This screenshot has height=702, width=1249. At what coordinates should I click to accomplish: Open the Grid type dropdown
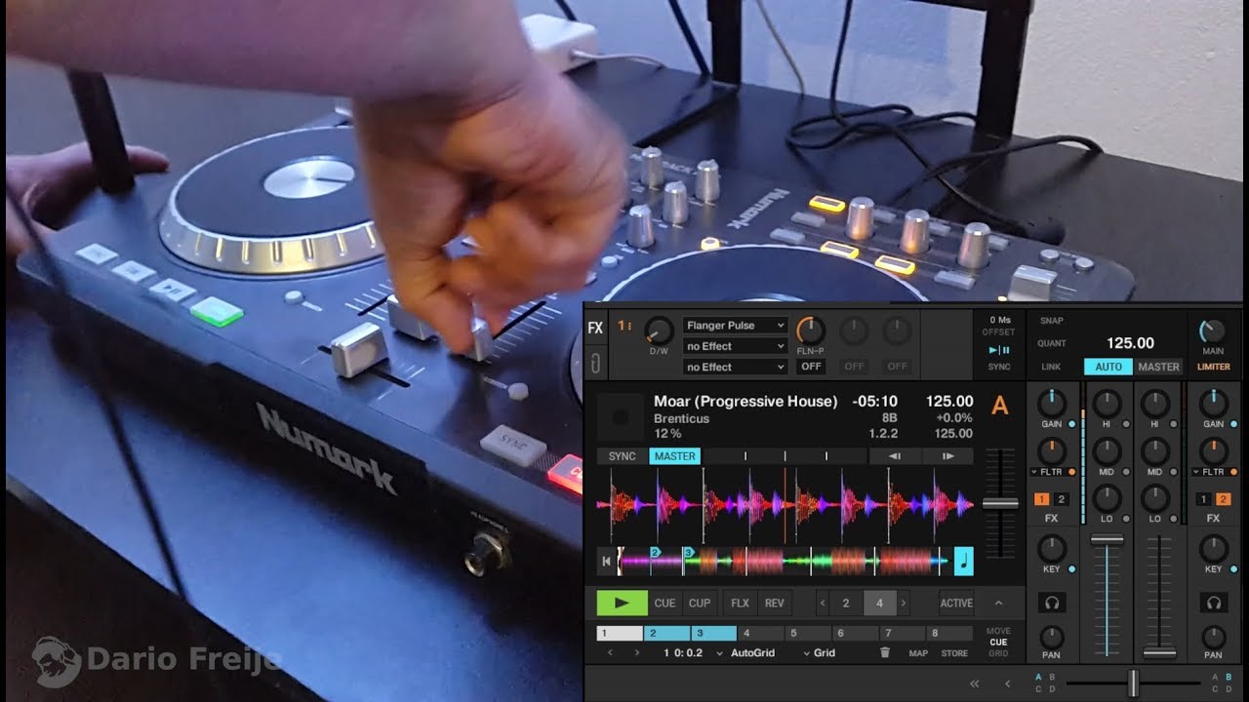coord(819,652)
